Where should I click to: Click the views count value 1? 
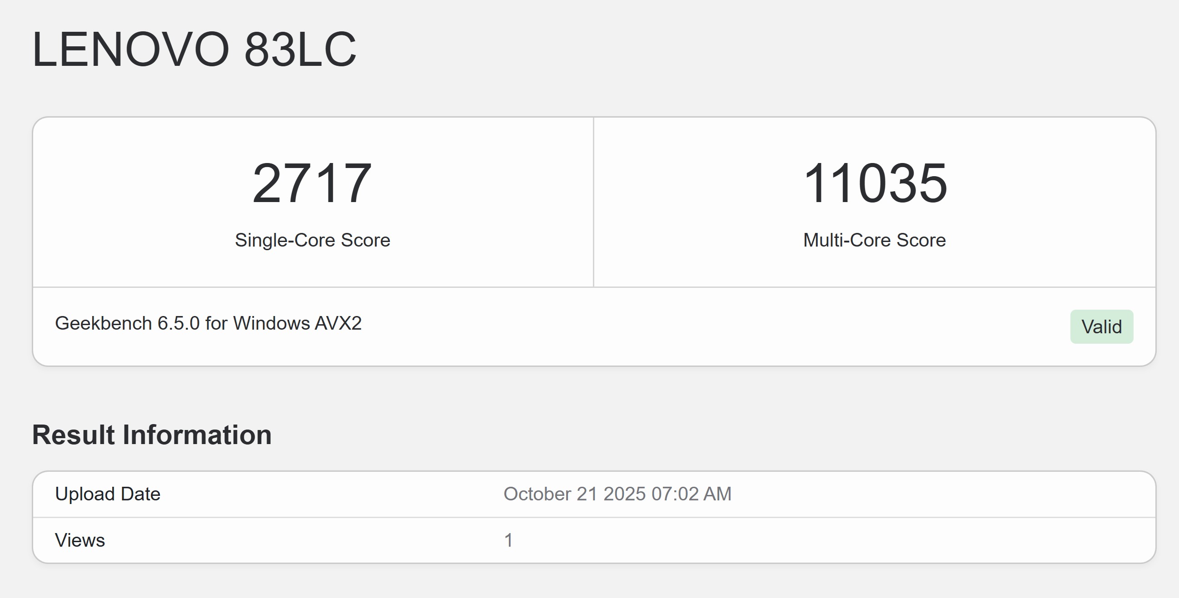tap(508, 540)
